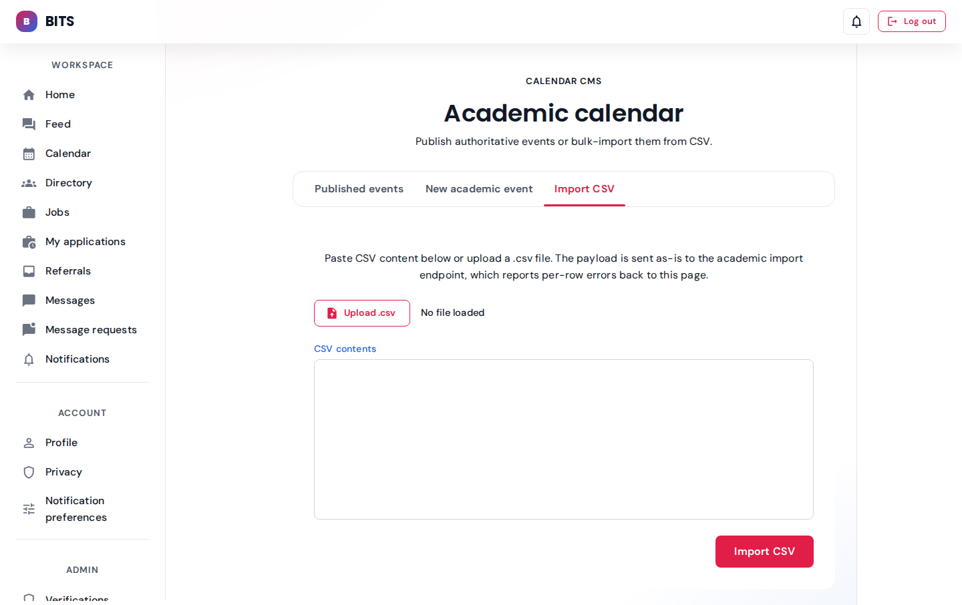Image resolution: width=962 pixels, height=605 pixels.
Task: Click the My applications icon
Action: tap(29, 242)
